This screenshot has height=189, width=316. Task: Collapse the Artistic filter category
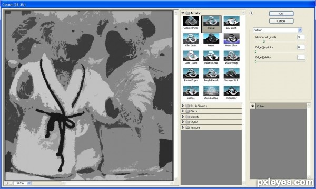[183, 13]
